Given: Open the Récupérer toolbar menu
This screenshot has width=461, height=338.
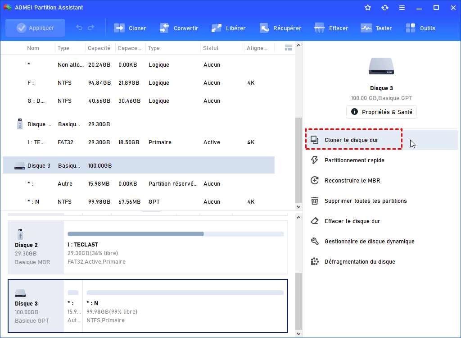Looking at the screenshot, I should pyautogui.click(x=280, y=28).
